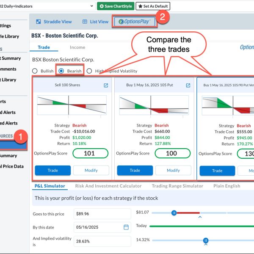Click the star icon on Set As Default

point(140,6)
